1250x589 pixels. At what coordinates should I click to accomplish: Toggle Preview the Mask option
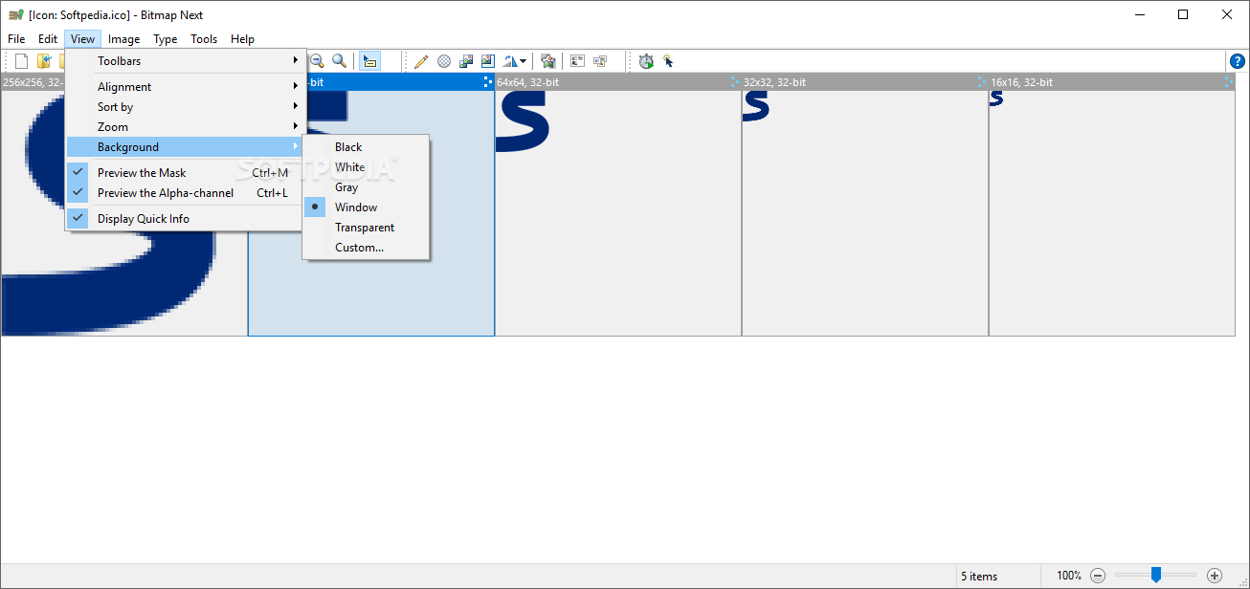tap(186, 173)
